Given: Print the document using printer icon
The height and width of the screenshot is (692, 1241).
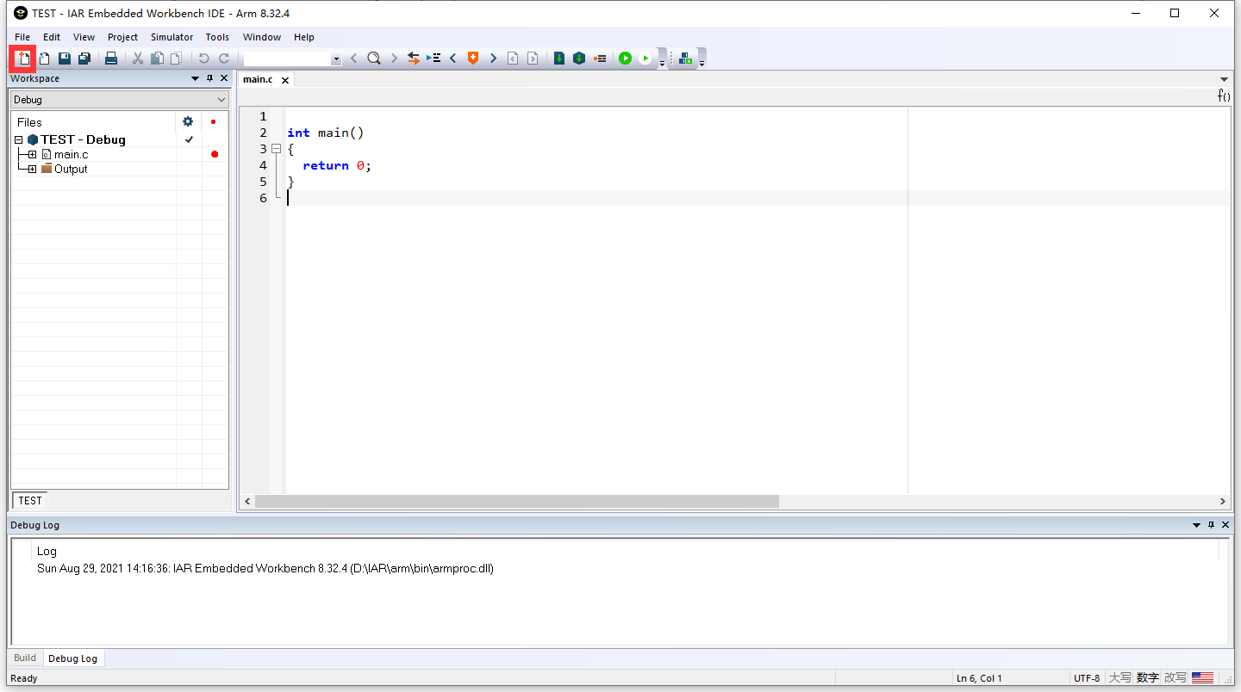Looking at the screenshot, I should point(111,59).
